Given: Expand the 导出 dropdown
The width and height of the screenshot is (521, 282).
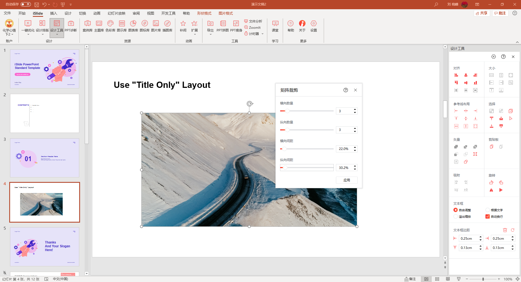Looking at the screenshot, I should [210, 34].
